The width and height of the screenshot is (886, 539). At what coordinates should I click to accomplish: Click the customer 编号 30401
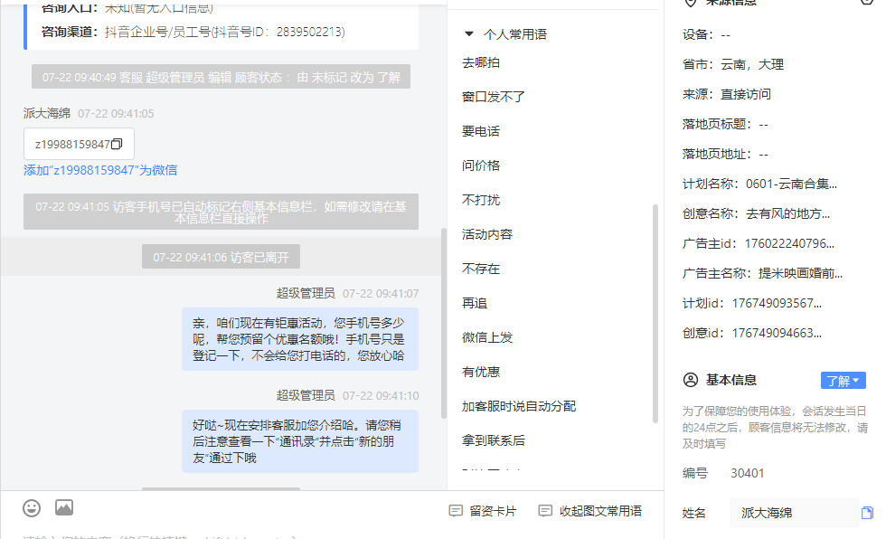point(748,474)
